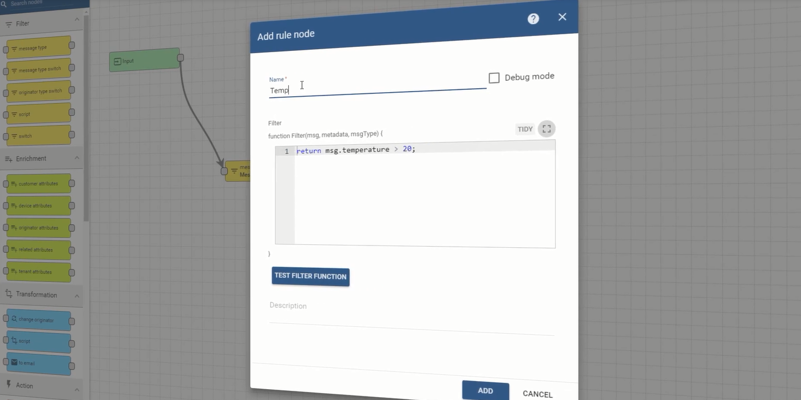801x400 pixels.
Task: Click the Input node on canvas
Action: coord(144,60)
